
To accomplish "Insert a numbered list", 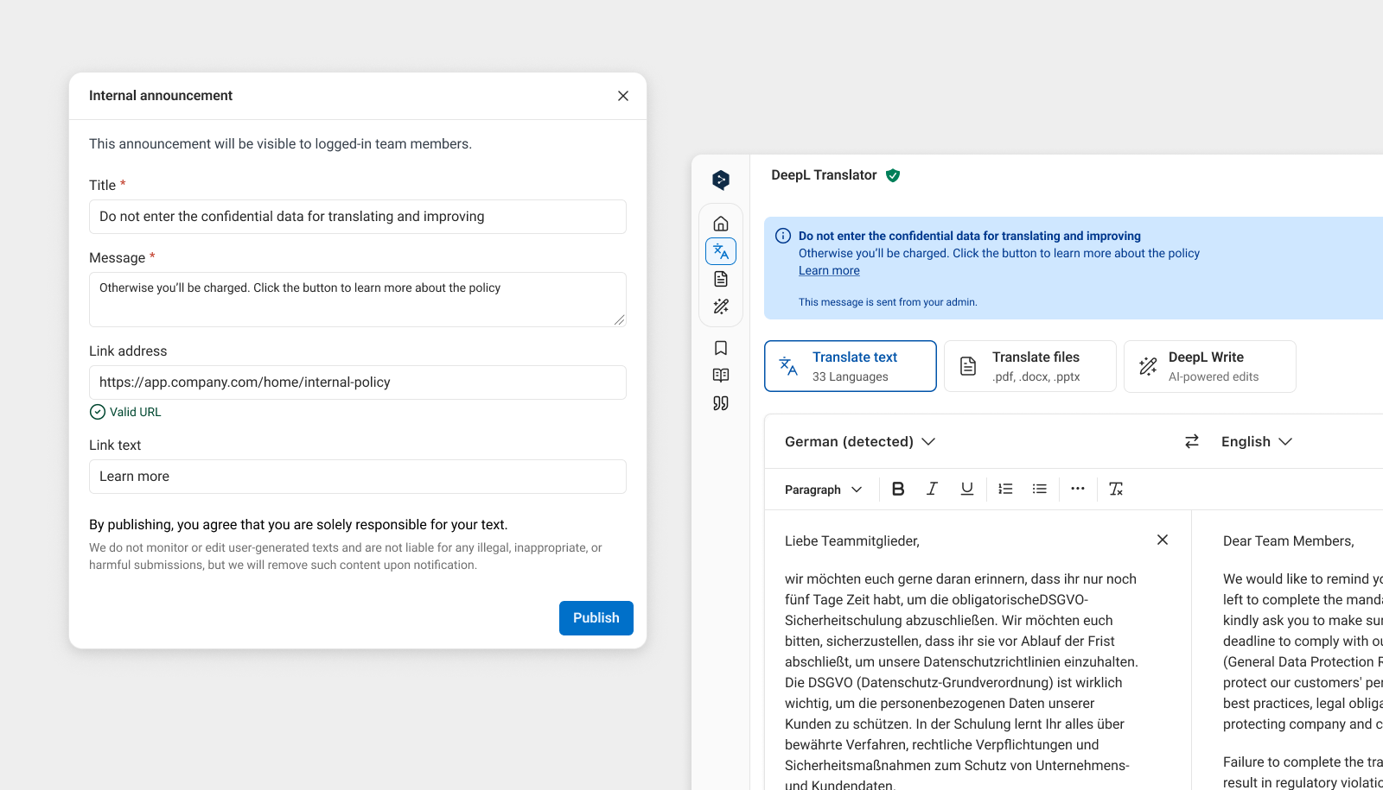I will point(1005,489).
